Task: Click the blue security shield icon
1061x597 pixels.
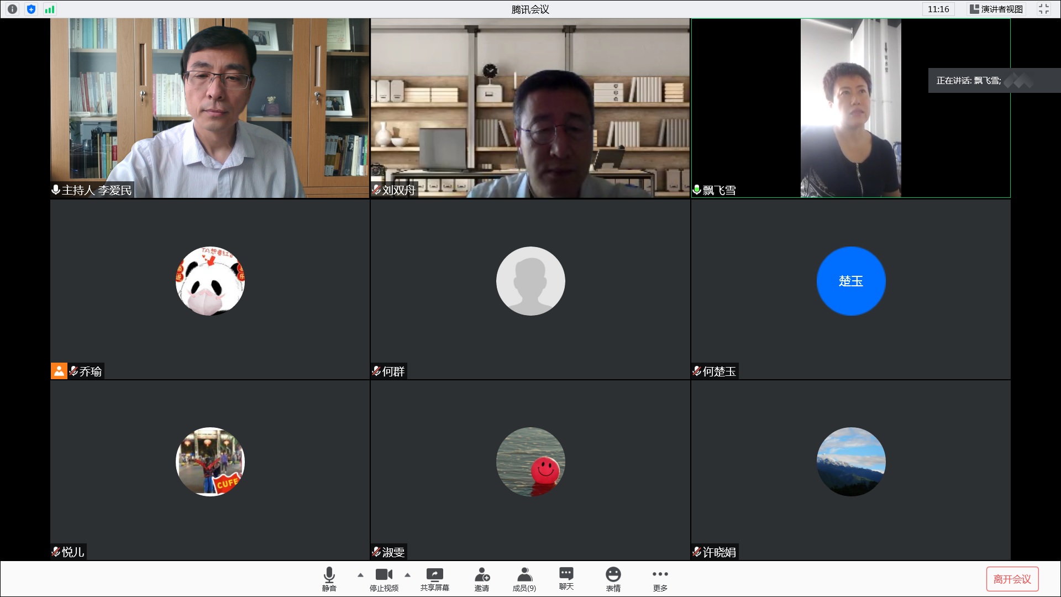Action: click(x=31, y=9)
